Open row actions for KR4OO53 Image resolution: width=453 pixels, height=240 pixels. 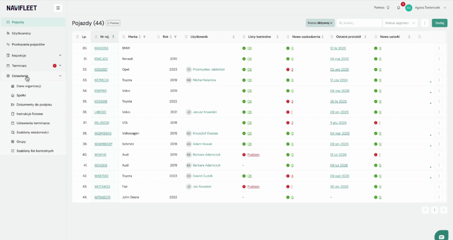pos(439,48)
